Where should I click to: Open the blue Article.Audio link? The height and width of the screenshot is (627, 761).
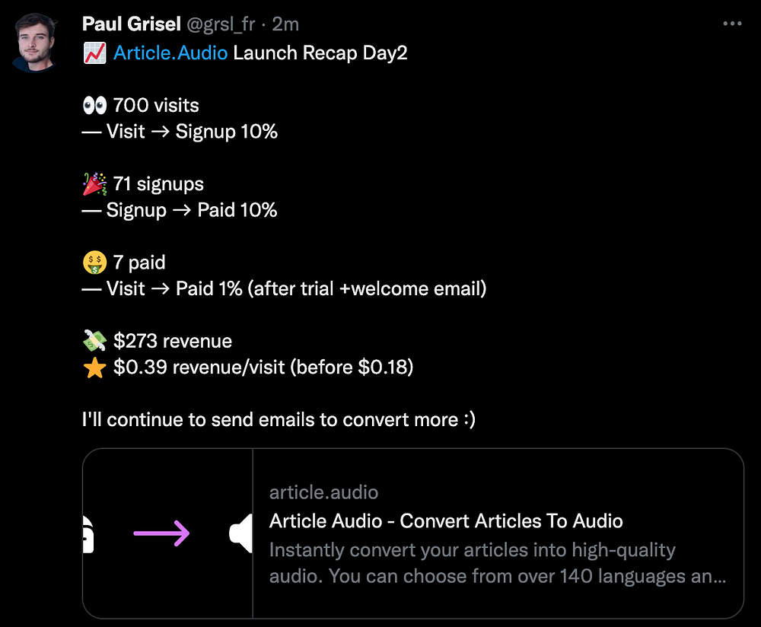[x=170, y=55]
